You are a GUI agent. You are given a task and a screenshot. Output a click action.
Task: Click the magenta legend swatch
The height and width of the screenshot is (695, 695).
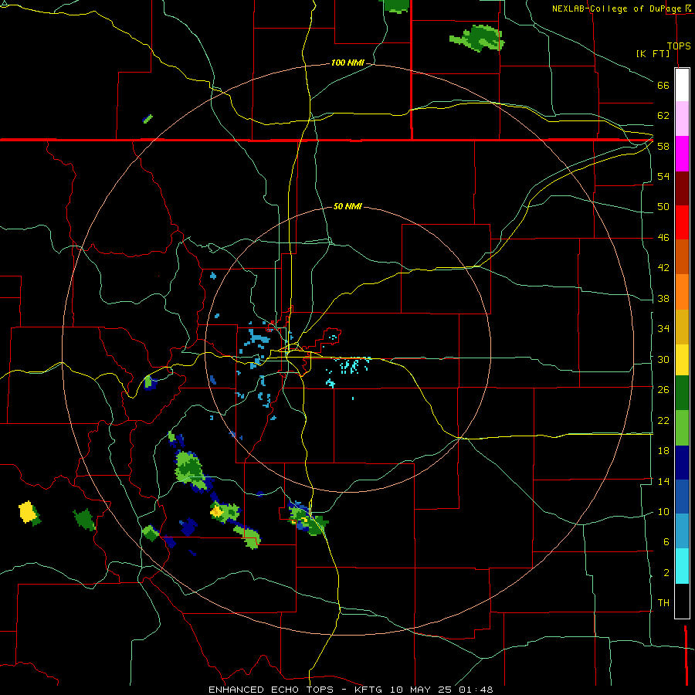pos(682,154)
